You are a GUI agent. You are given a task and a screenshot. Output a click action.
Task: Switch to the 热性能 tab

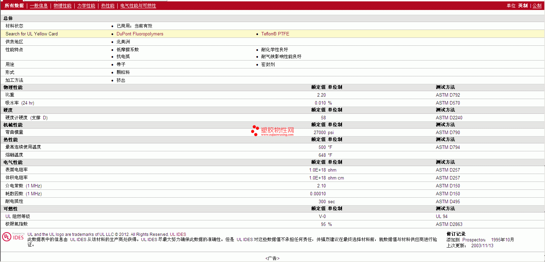[x=108, y=6]
